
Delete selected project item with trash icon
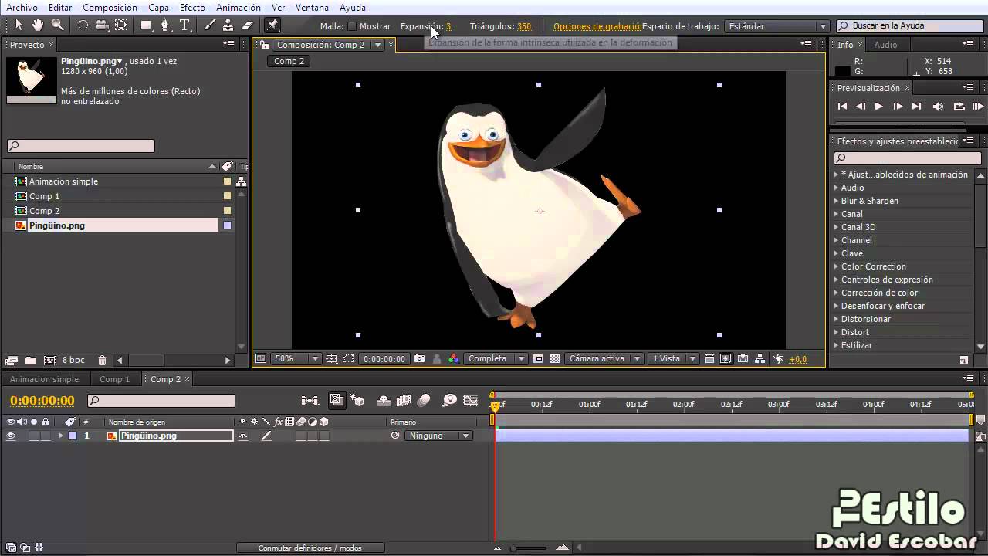point(102,361)
